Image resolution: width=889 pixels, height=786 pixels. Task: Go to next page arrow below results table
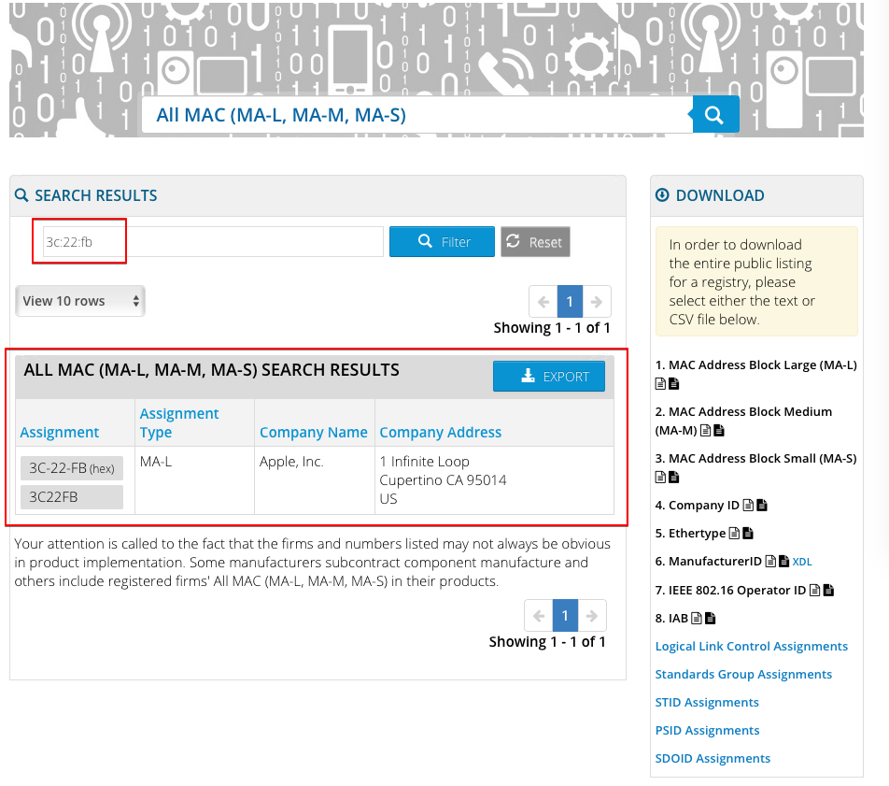pos(592,615)
